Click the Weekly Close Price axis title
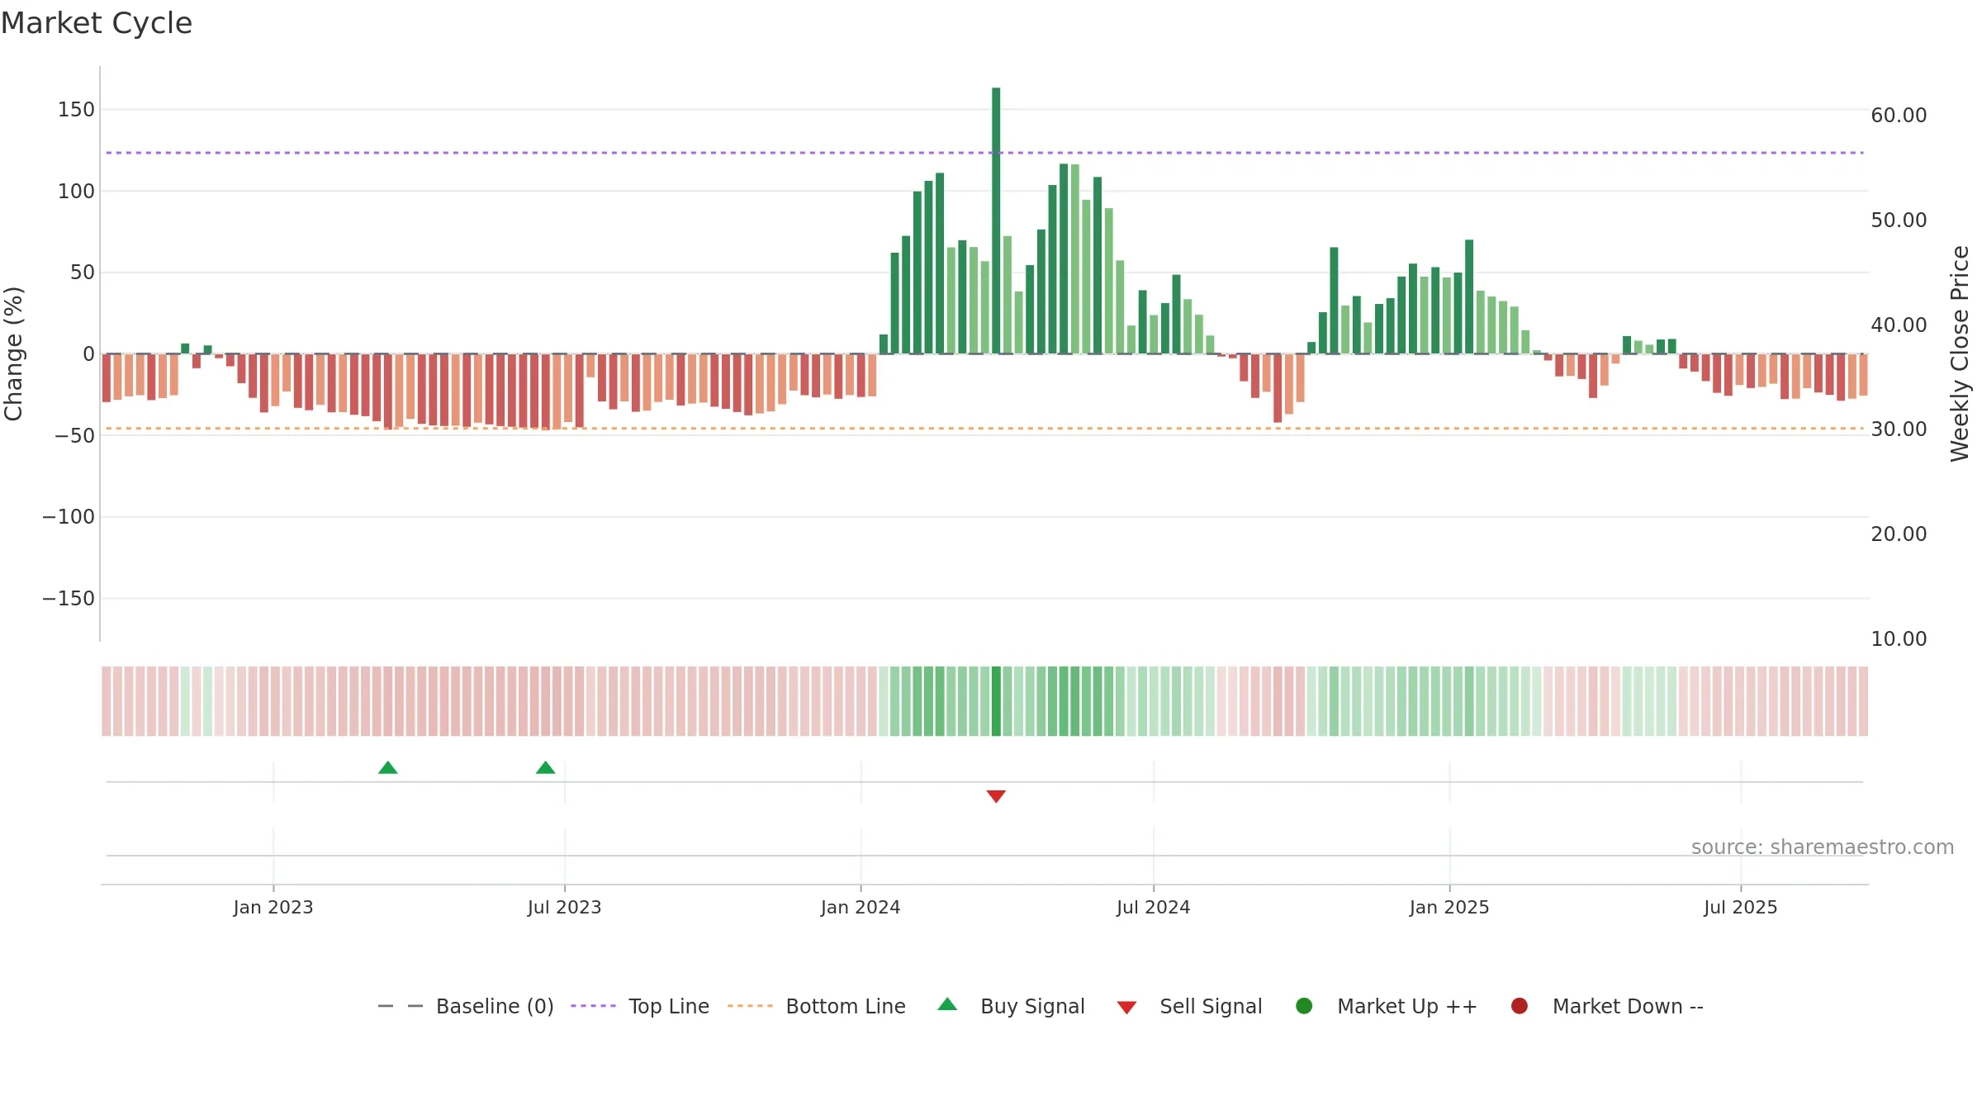 point(1960,353)
